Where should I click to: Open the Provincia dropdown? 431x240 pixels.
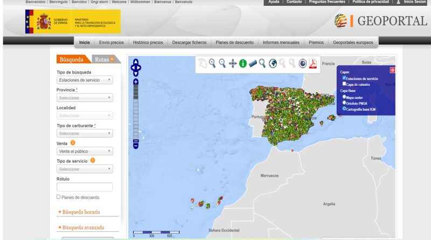(x=85, y=98)
